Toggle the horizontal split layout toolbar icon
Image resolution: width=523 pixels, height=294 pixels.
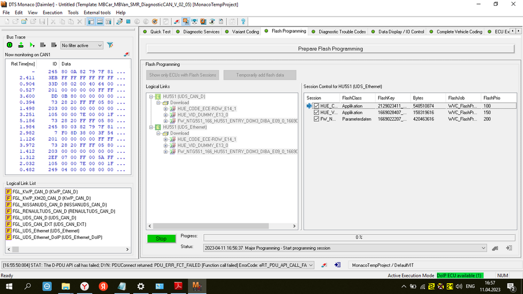click(100, 22)
